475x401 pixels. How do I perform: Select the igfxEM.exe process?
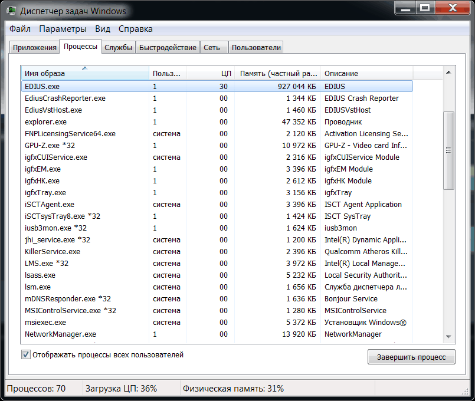pos(217,169)
